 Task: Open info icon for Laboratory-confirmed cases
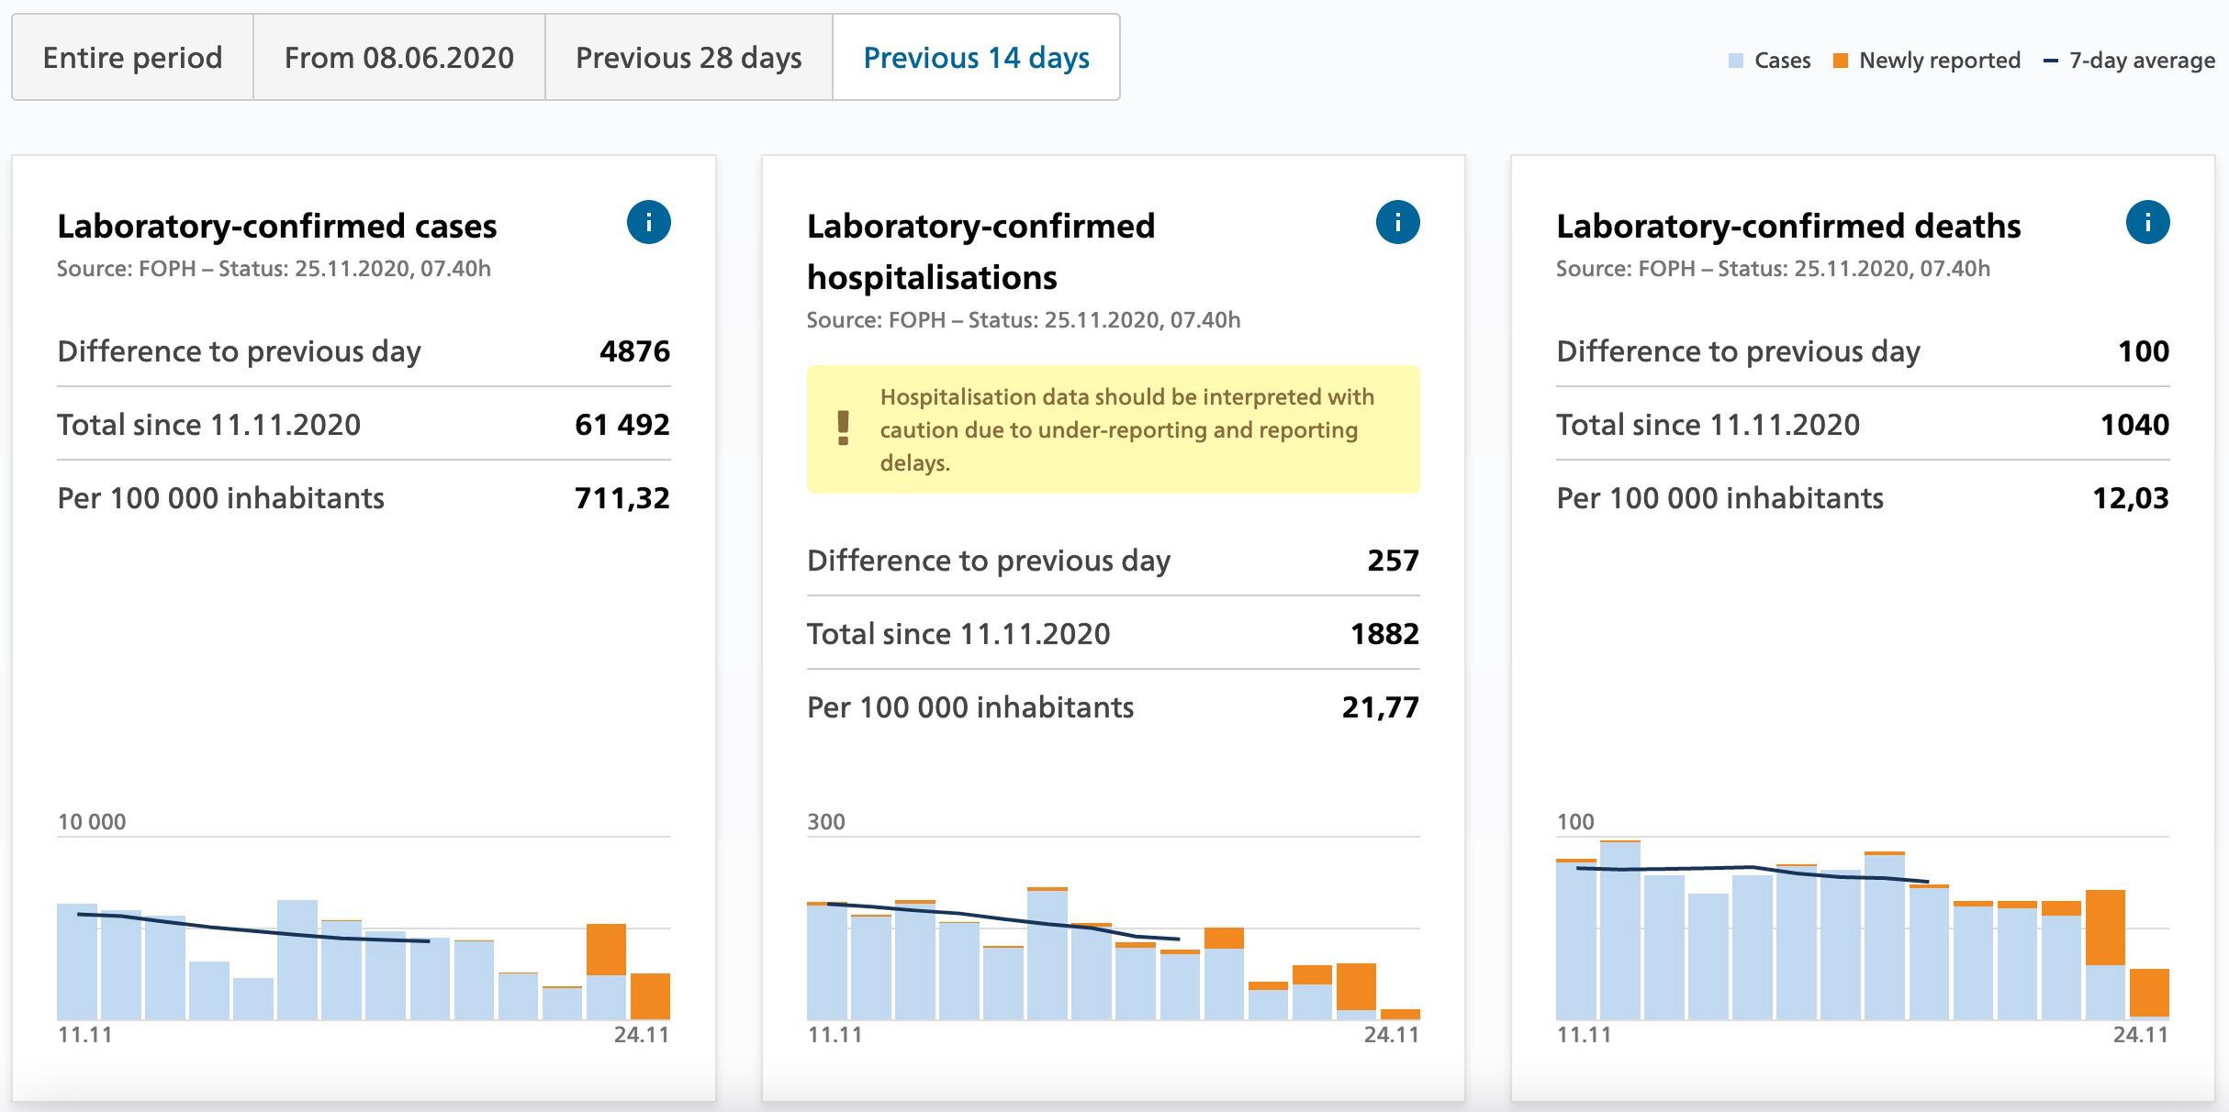pos(648,223)
